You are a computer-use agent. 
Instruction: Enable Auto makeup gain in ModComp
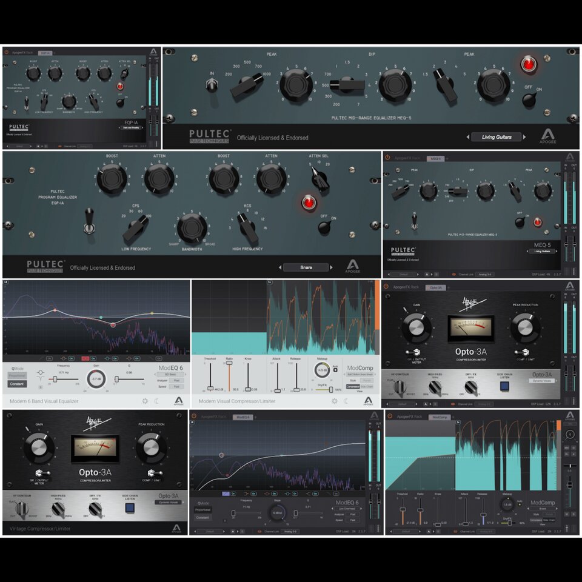(x=335, y=369)
